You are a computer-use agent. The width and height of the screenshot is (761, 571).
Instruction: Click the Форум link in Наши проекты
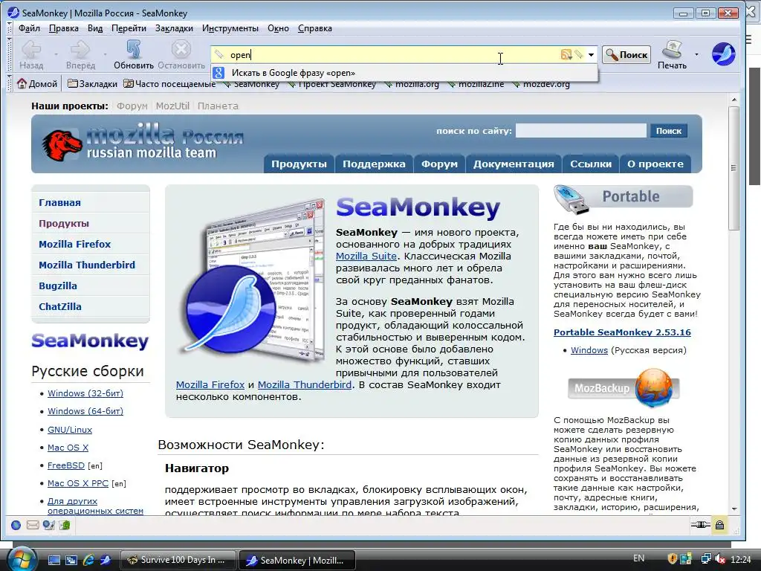(x=132, y=106)
